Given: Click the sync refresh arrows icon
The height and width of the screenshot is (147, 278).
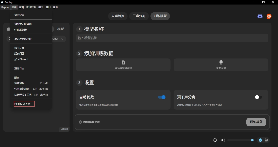Looking at the screenshot, I should (x=215, y=140).
